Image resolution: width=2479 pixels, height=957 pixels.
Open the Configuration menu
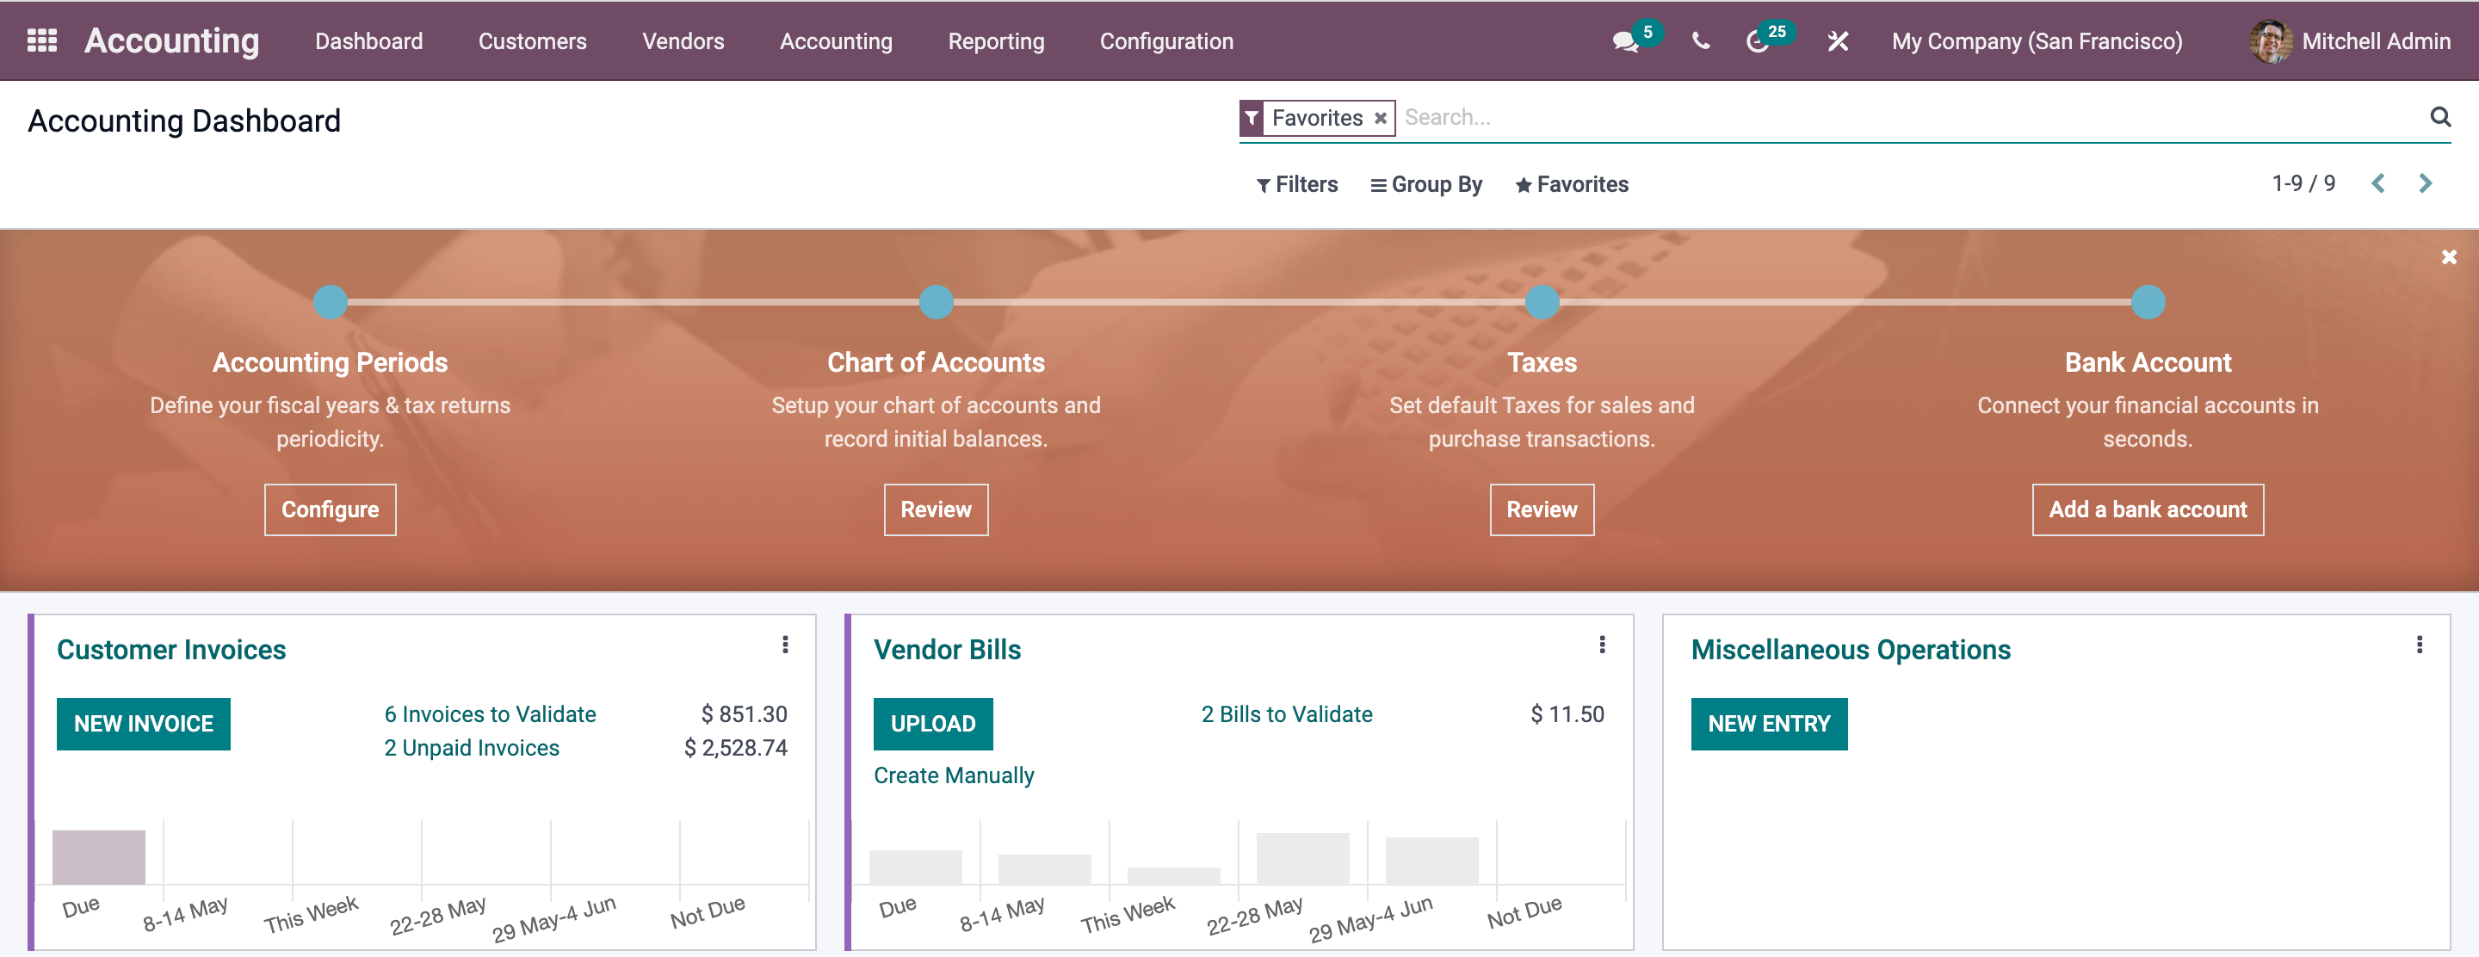[x=1165, y=41]
